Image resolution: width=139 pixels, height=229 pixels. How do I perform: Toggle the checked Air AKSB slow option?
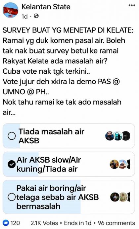(x=12, y=164)
